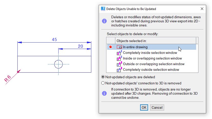
Task: Enable 'Not-updated objects are deleted' radio button
Action: pos(103,77)
